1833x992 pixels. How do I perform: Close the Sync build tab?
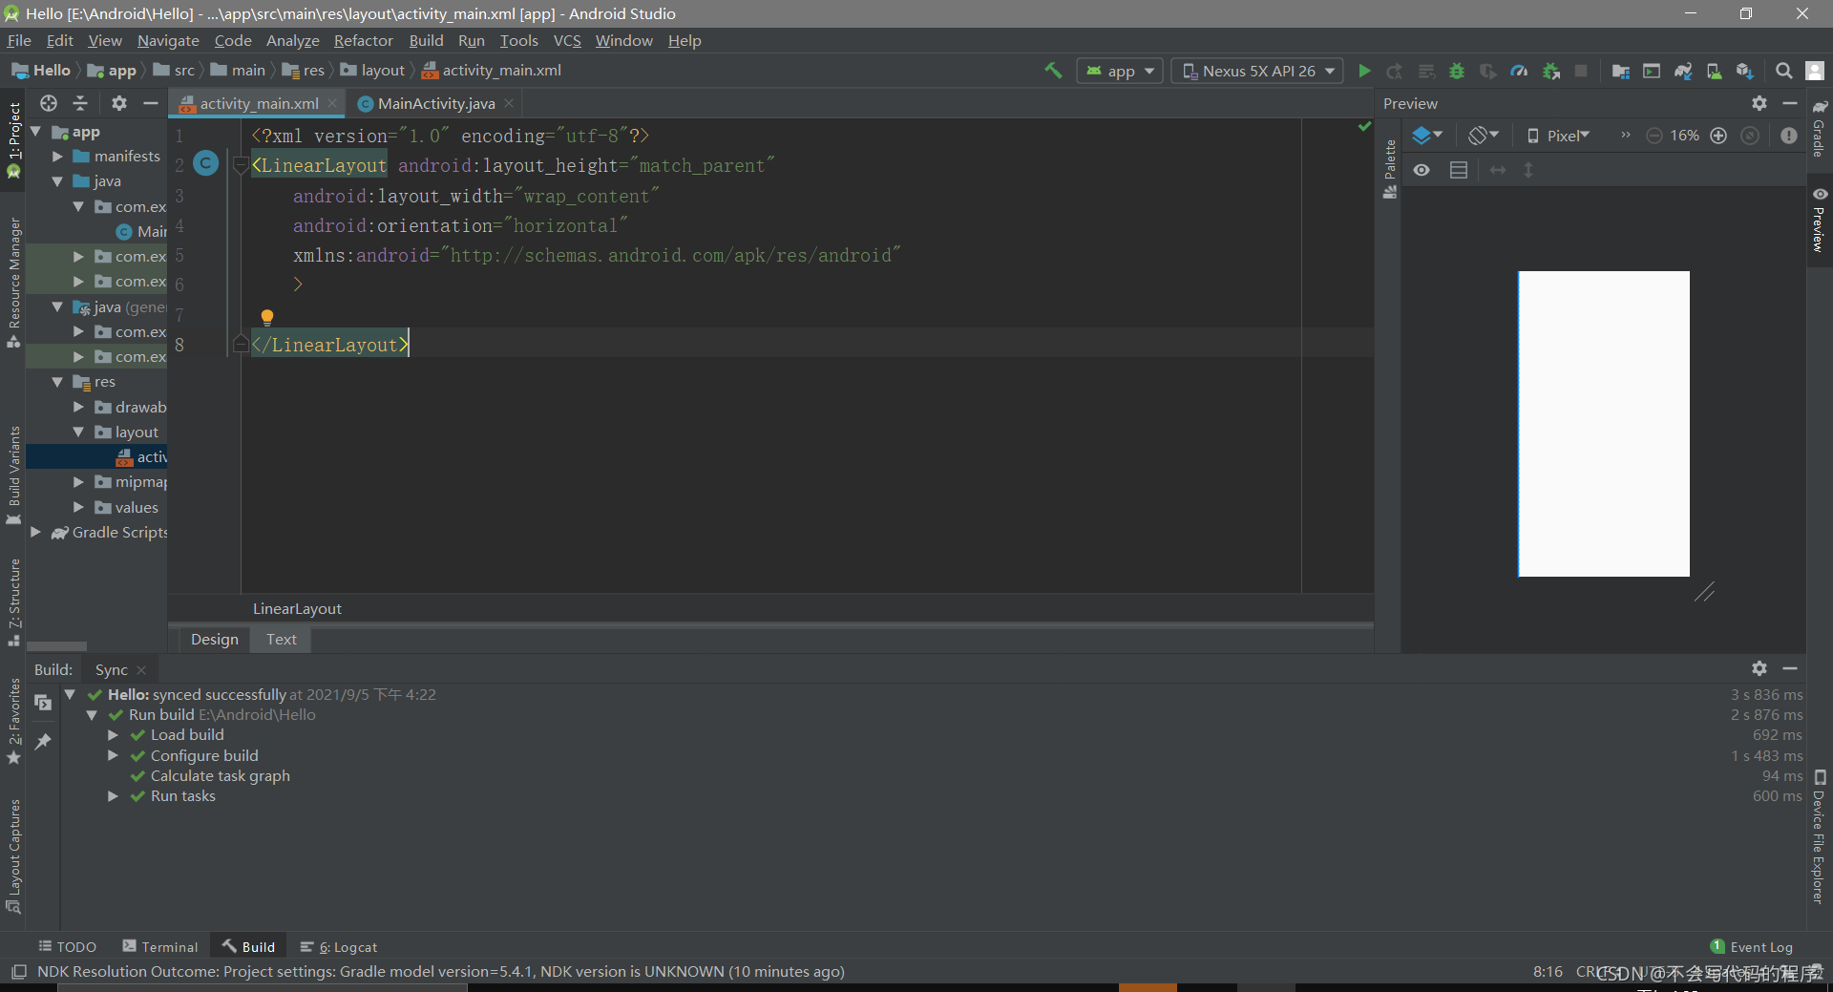pyautogui.click(x=141, y=670)
